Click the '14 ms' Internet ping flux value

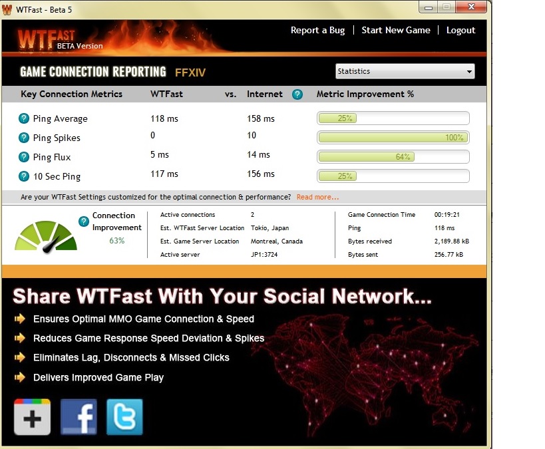258,154
